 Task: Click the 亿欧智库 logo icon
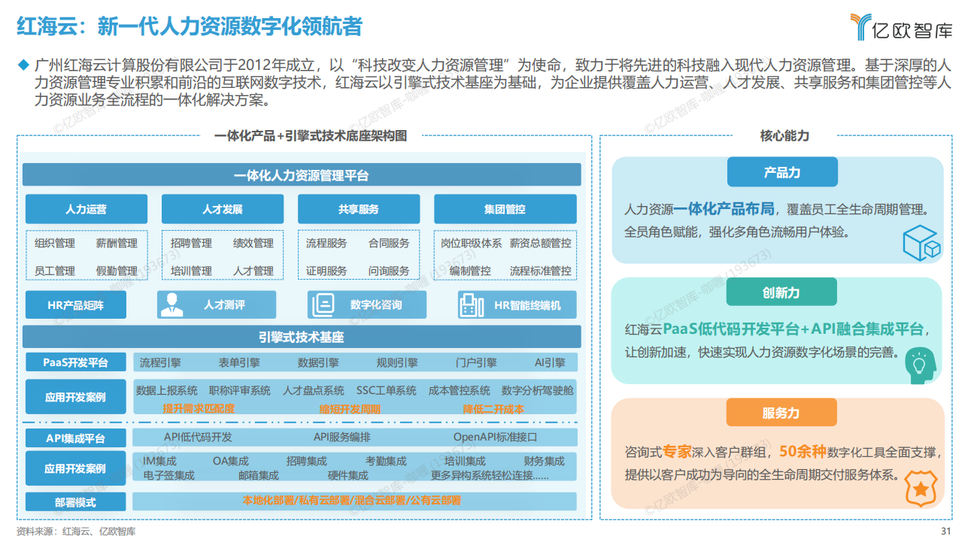point(860,27)
